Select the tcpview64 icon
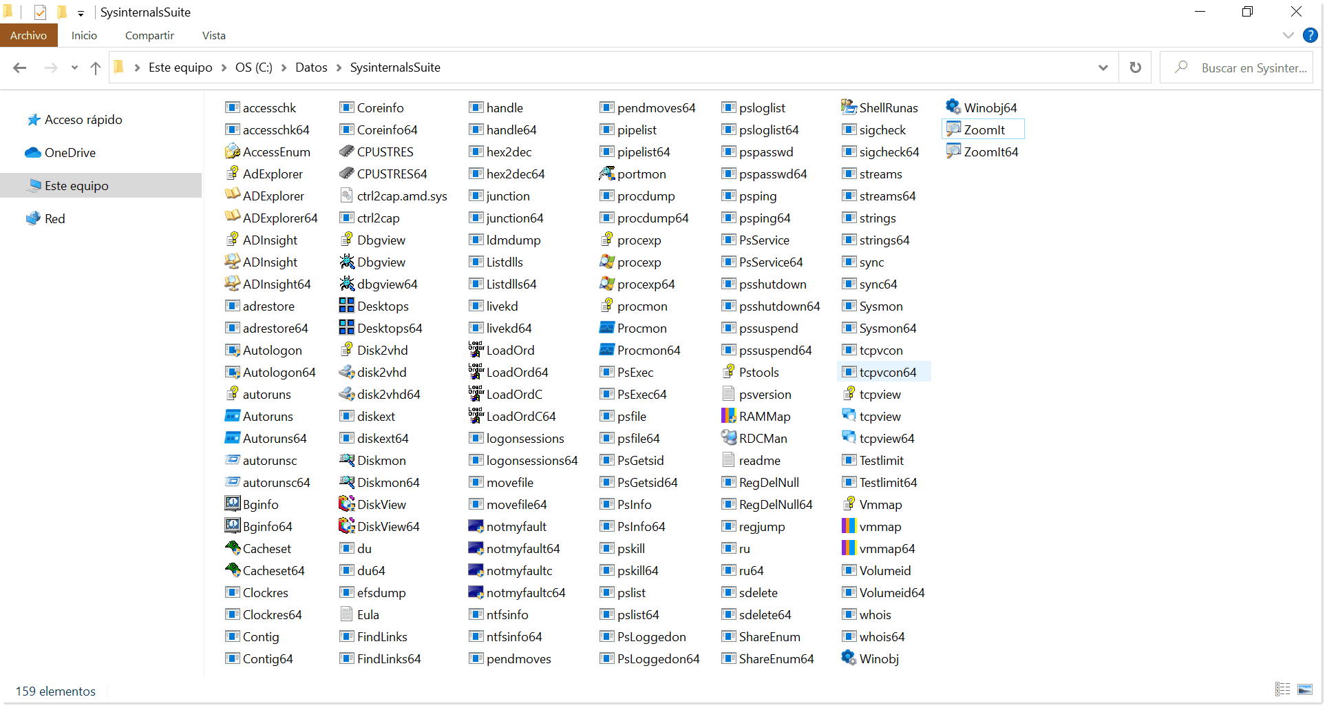 (849, 438)
